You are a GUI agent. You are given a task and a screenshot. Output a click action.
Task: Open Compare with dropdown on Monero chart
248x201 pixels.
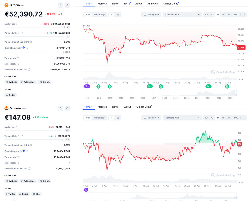182,118
